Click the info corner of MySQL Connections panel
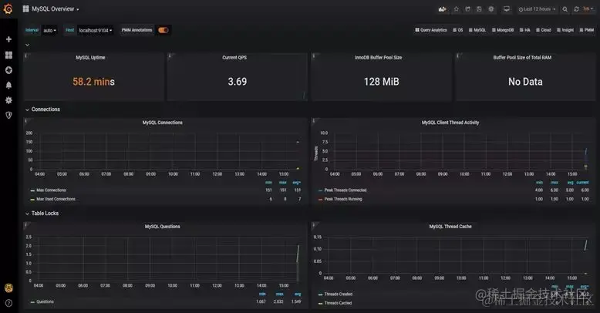The height and width of the screenshot is (313, 600). (x=25, y=121)
